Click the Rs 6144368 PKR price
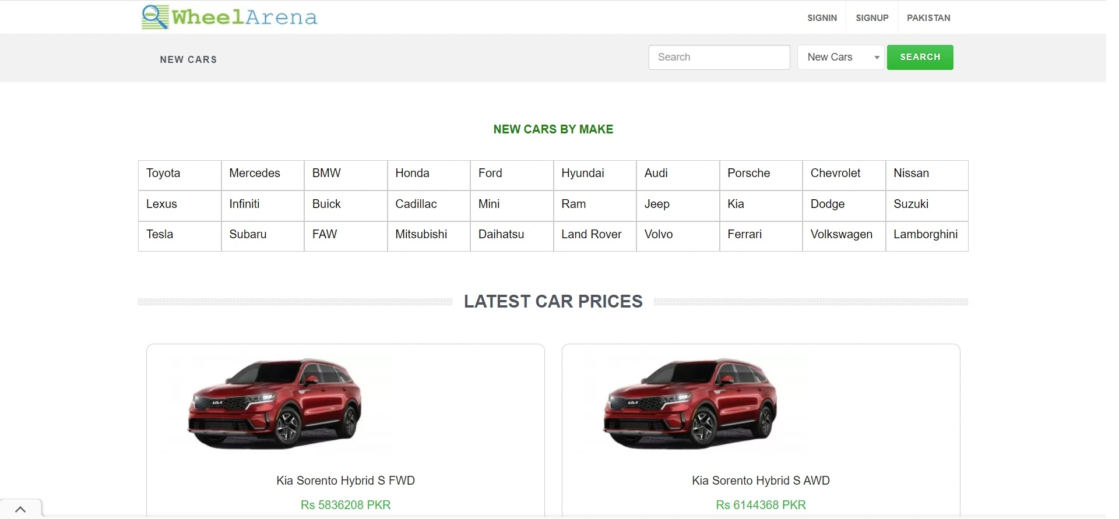 click(x=761, y=505)
